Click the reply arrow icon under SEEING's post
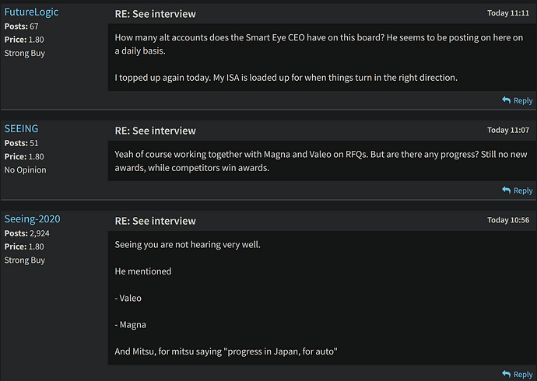537x381 pixels. 506,190
